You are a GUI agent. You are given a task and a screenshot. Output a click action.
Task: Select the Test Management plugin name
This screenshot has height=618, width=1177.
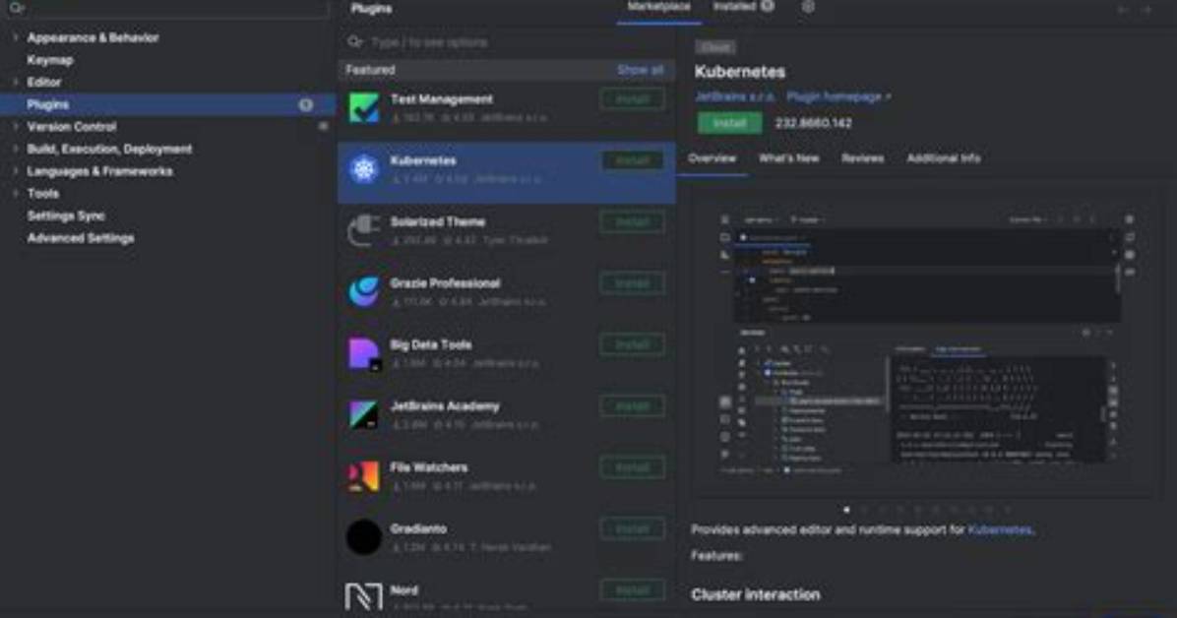click(441, 99)
